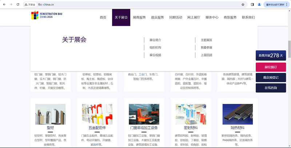Open the 展会简介 submenu link
Viewport: 291px width, 148px height.
pos(155,40)
